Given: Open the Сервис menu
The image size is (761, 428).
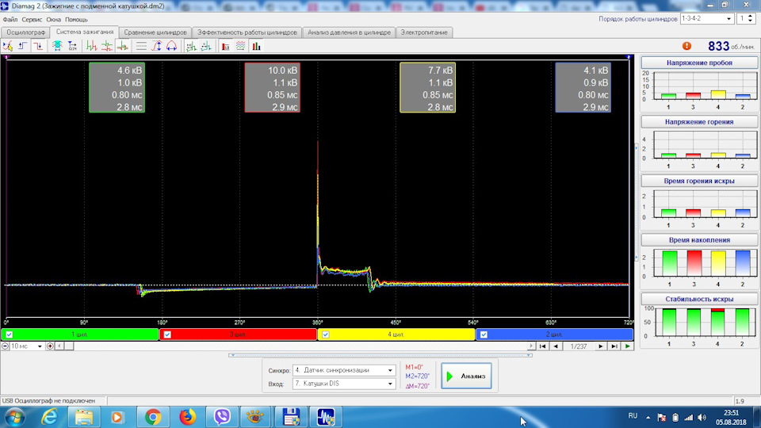Looking at the screenshot, I should (x=32, y=19).
